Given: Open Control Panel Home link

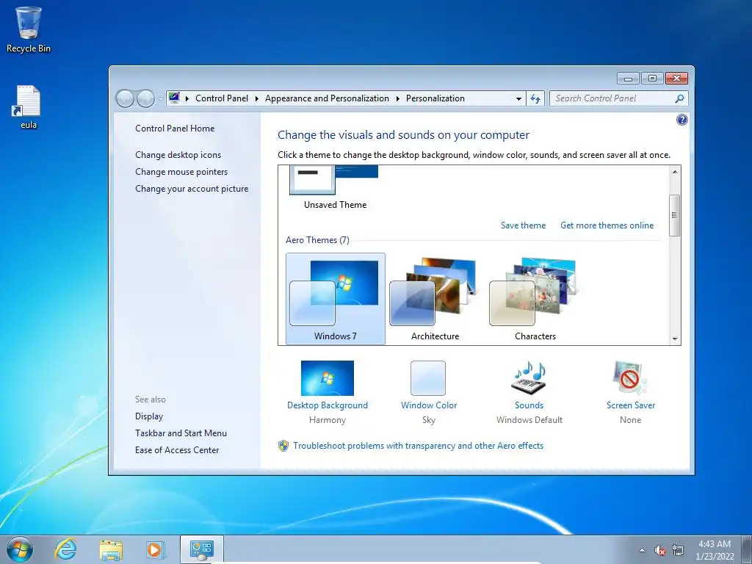Looking at the screenshot, I should coord(175,129).
